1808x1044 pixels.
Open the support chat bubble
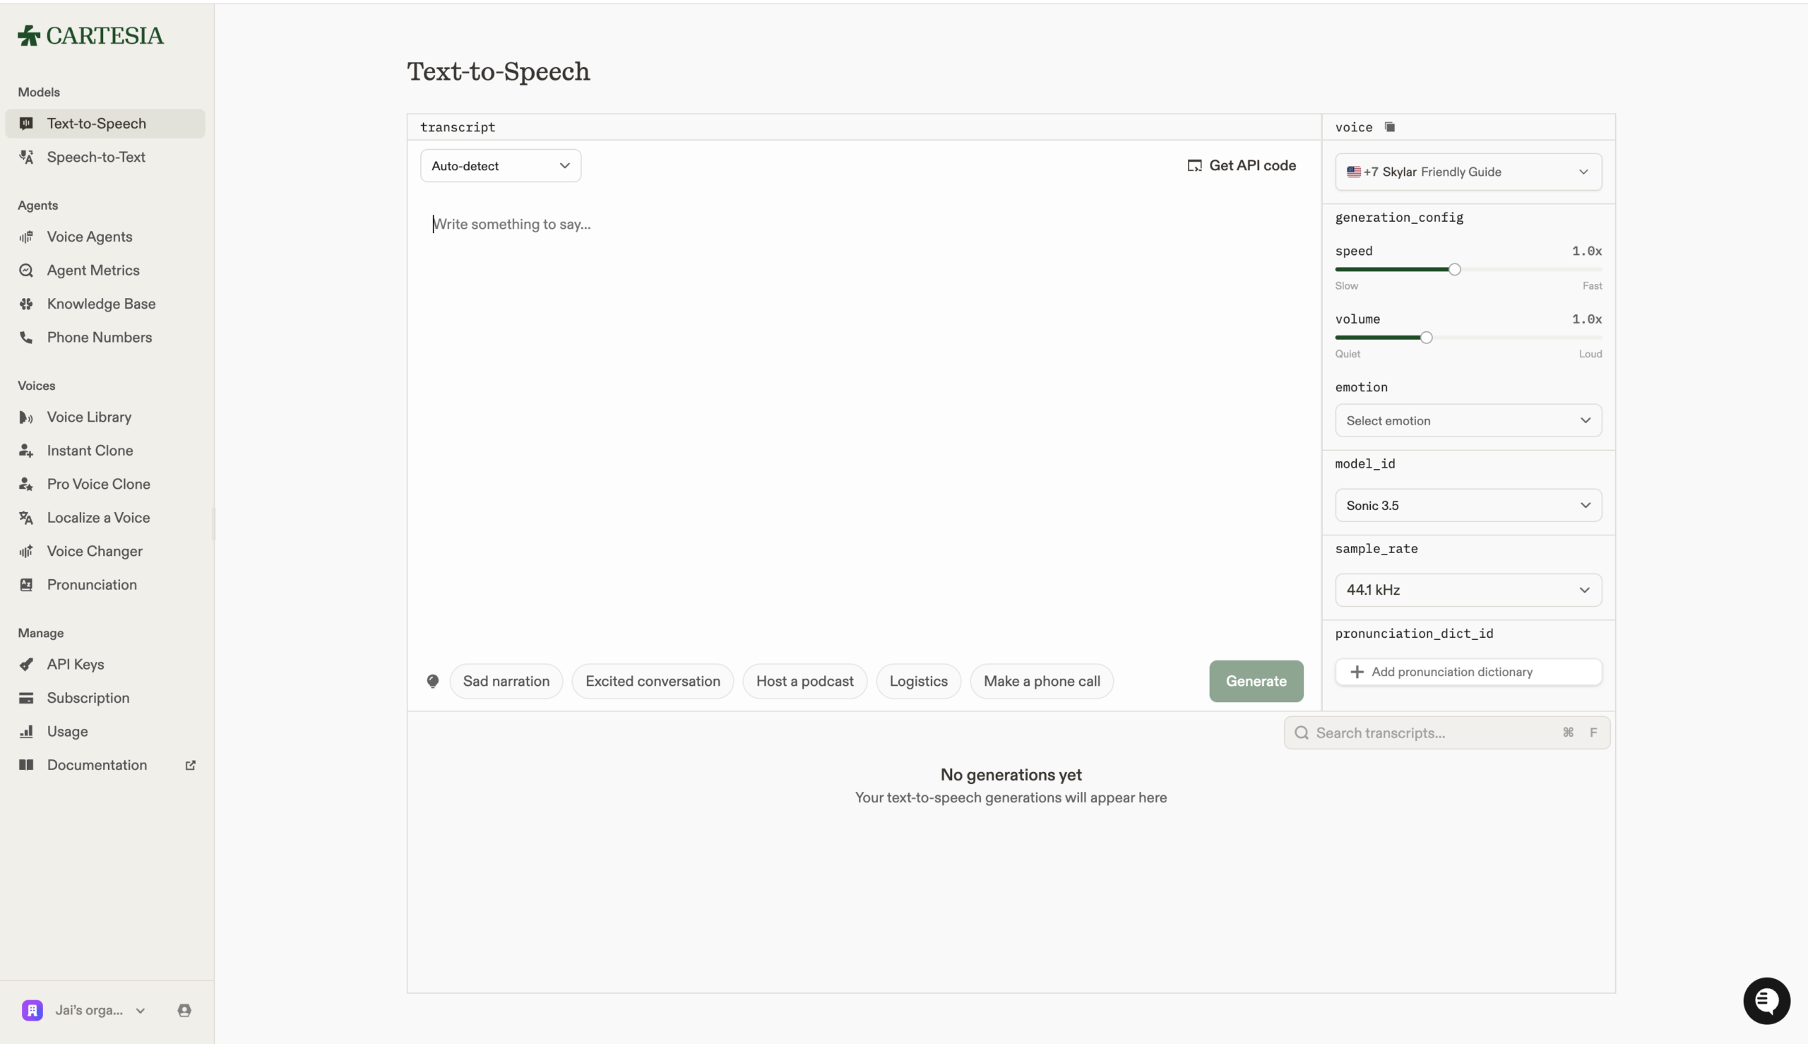tap(1766, 1001)
